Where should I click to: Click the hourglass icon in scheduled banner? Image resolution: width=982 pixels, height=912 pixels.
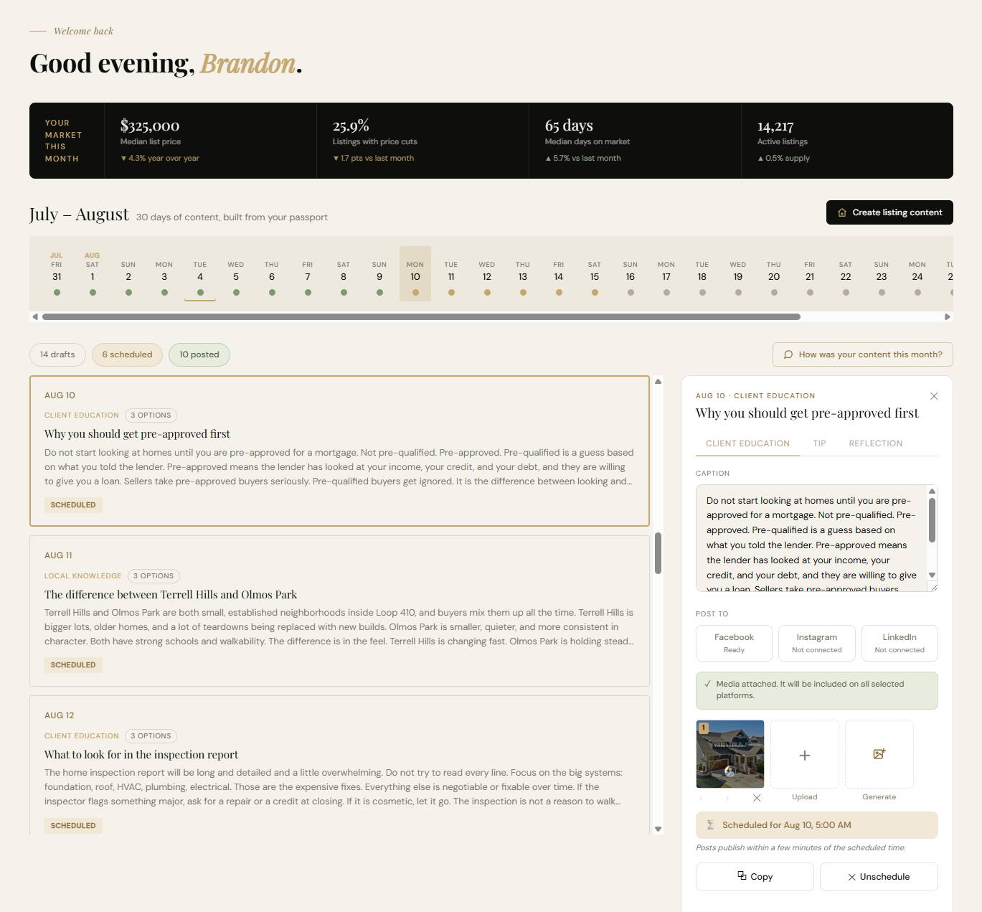pos(710,825)
